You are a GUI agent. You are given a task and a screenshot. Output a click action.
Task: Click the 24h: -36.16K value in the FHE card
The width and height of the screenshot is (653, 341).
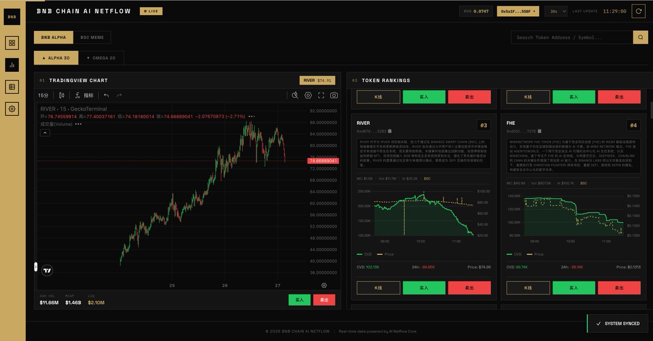tap(572, 267)
